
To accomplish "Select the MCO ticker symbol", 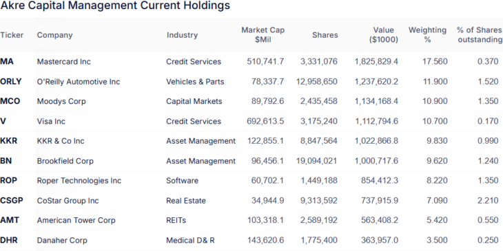I will (x=10, y=101).
